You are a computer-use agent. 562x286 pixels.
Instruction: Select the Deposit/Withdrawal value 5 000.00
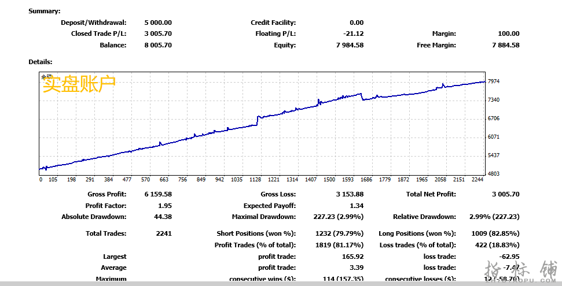click(x=157, y=23)
